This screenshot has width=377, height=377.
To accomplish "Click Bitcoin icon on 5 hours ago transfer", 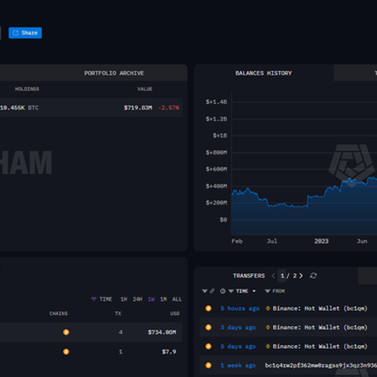I will (x=209, y=309).
